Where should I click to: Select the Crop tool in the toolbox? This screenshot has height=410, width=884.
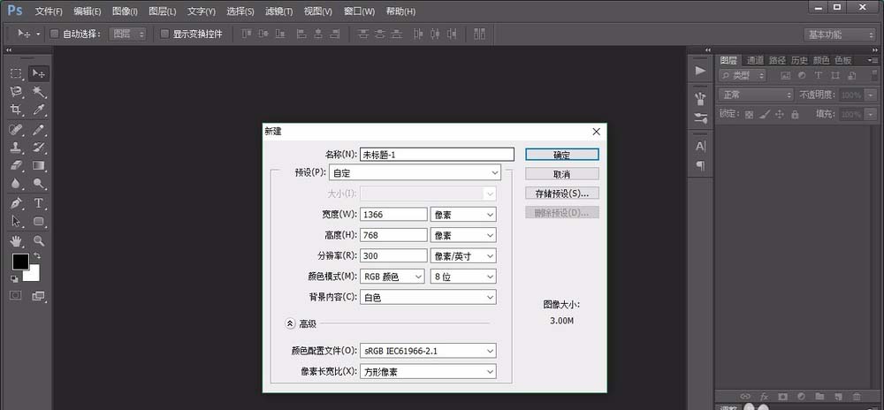(16, 110)
